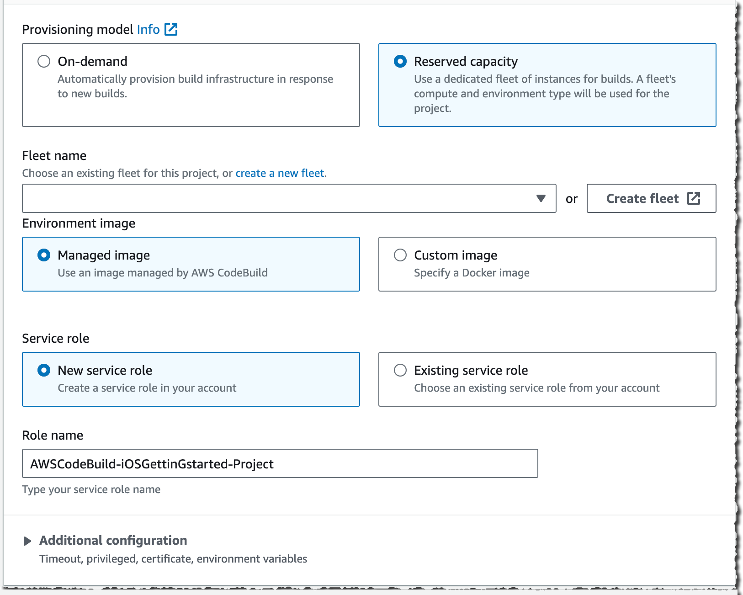This screenshot has height=595, width=743.
Task: Select New service role radio button
Action: point(44,370)
